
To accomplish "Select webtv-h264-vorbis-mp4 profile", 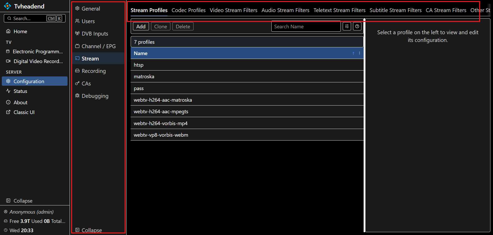I will [247, 123].
